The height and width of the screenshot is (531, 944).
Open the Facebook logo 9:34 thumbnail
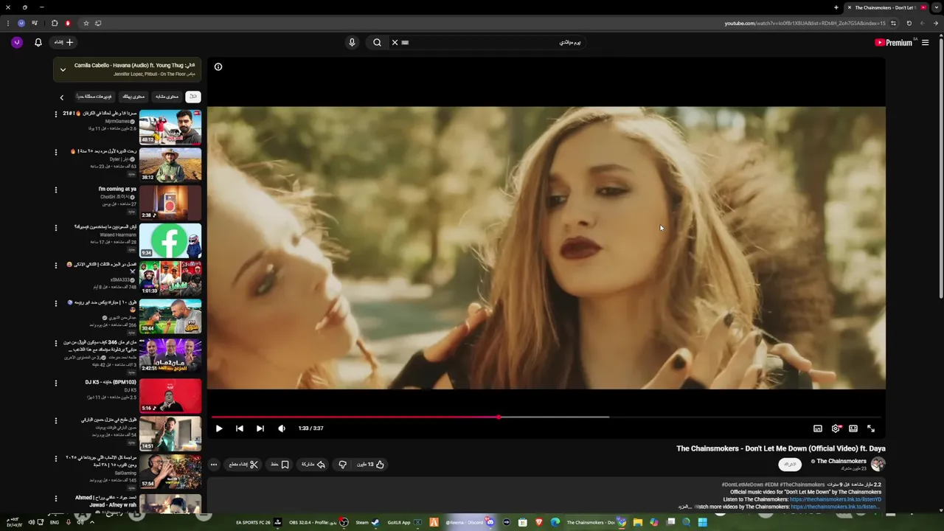(x=170, y=240)
